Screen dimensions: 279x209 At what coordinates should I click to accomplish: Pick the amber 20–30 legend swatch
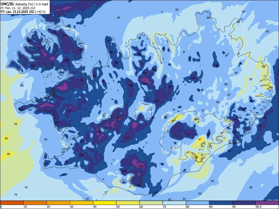[58, 203]
